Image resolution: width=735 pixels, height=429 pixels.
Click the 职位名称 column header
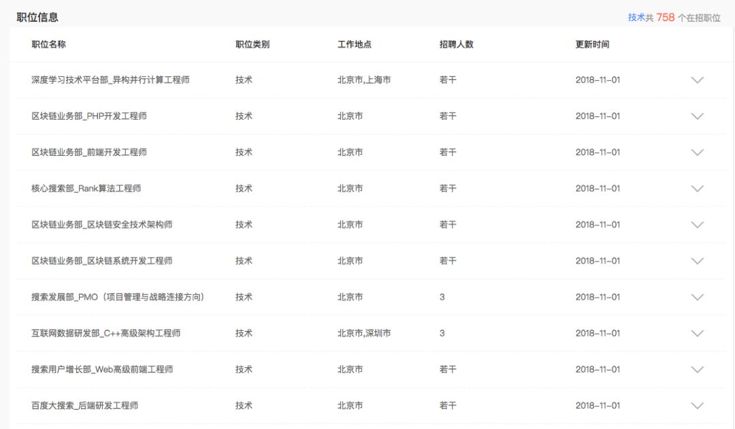pos(48,44)
